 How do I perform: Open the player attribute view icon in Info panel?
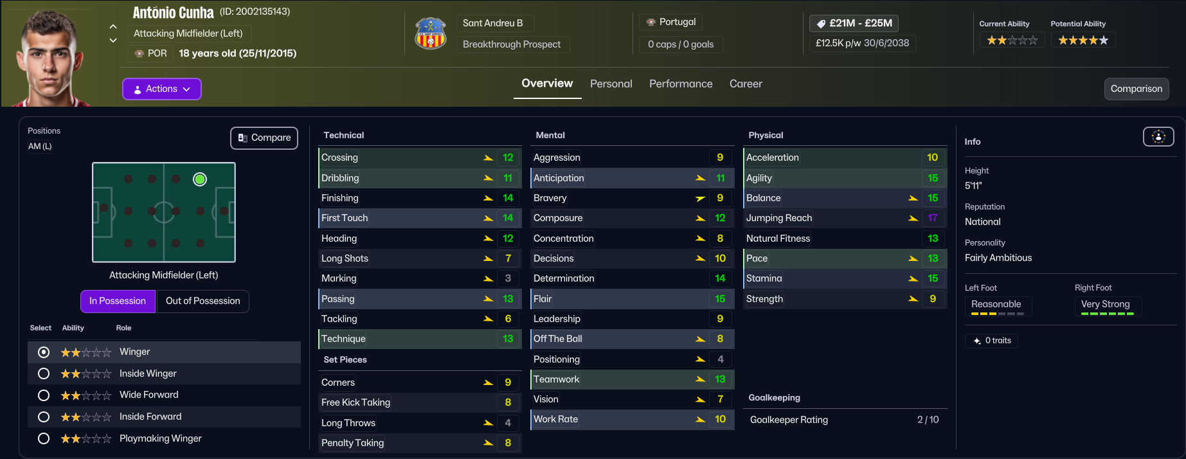click(1158, 136)
